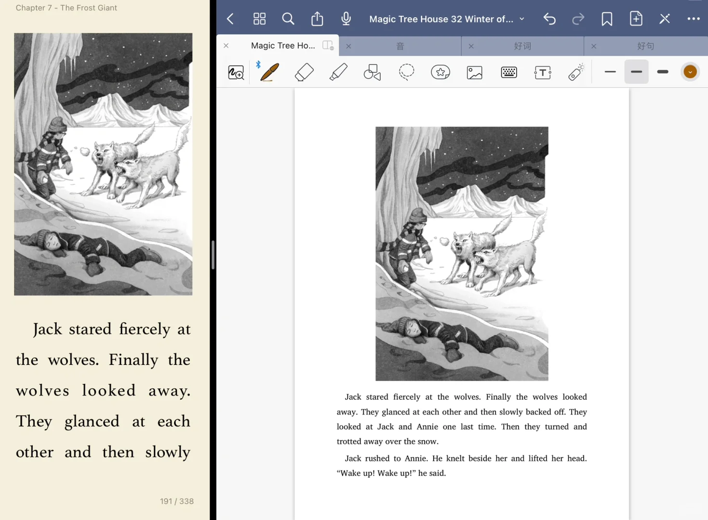Open search with the magnifier icon

288,19
